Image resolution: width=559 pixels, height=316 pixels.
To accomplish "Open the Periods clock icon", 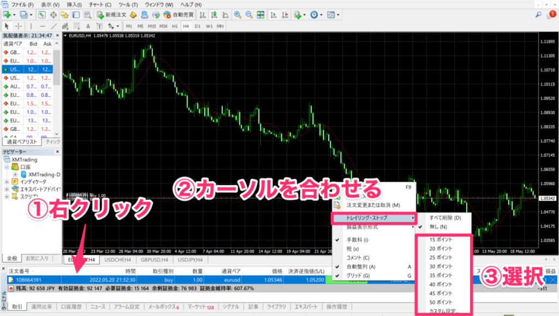I will pos(314,15).
